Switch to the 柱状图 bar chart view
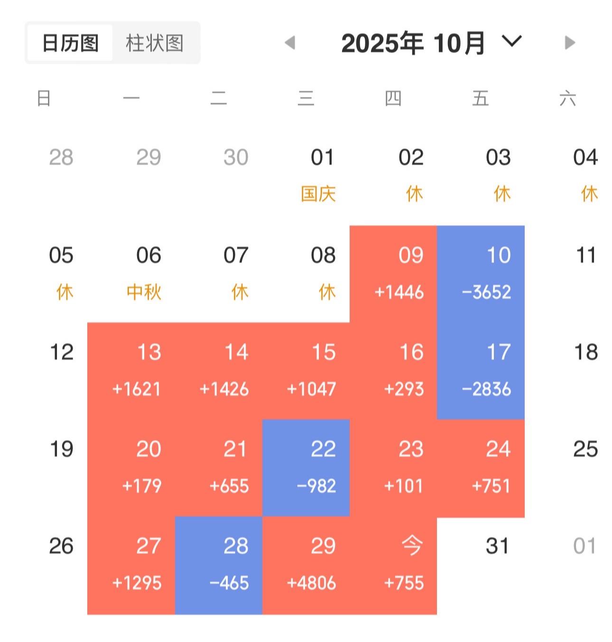Viewport: 612px width, 642px height. click(155, 42)
